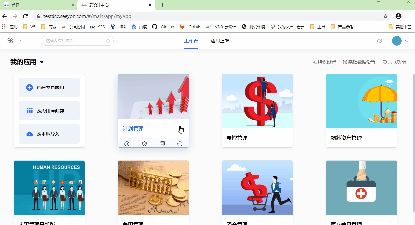Image resolution: width=415 pixels, height=225 pixels.
Task: Click the blue plus icon for 创建空白应用
Action: (x=30, y=88)
